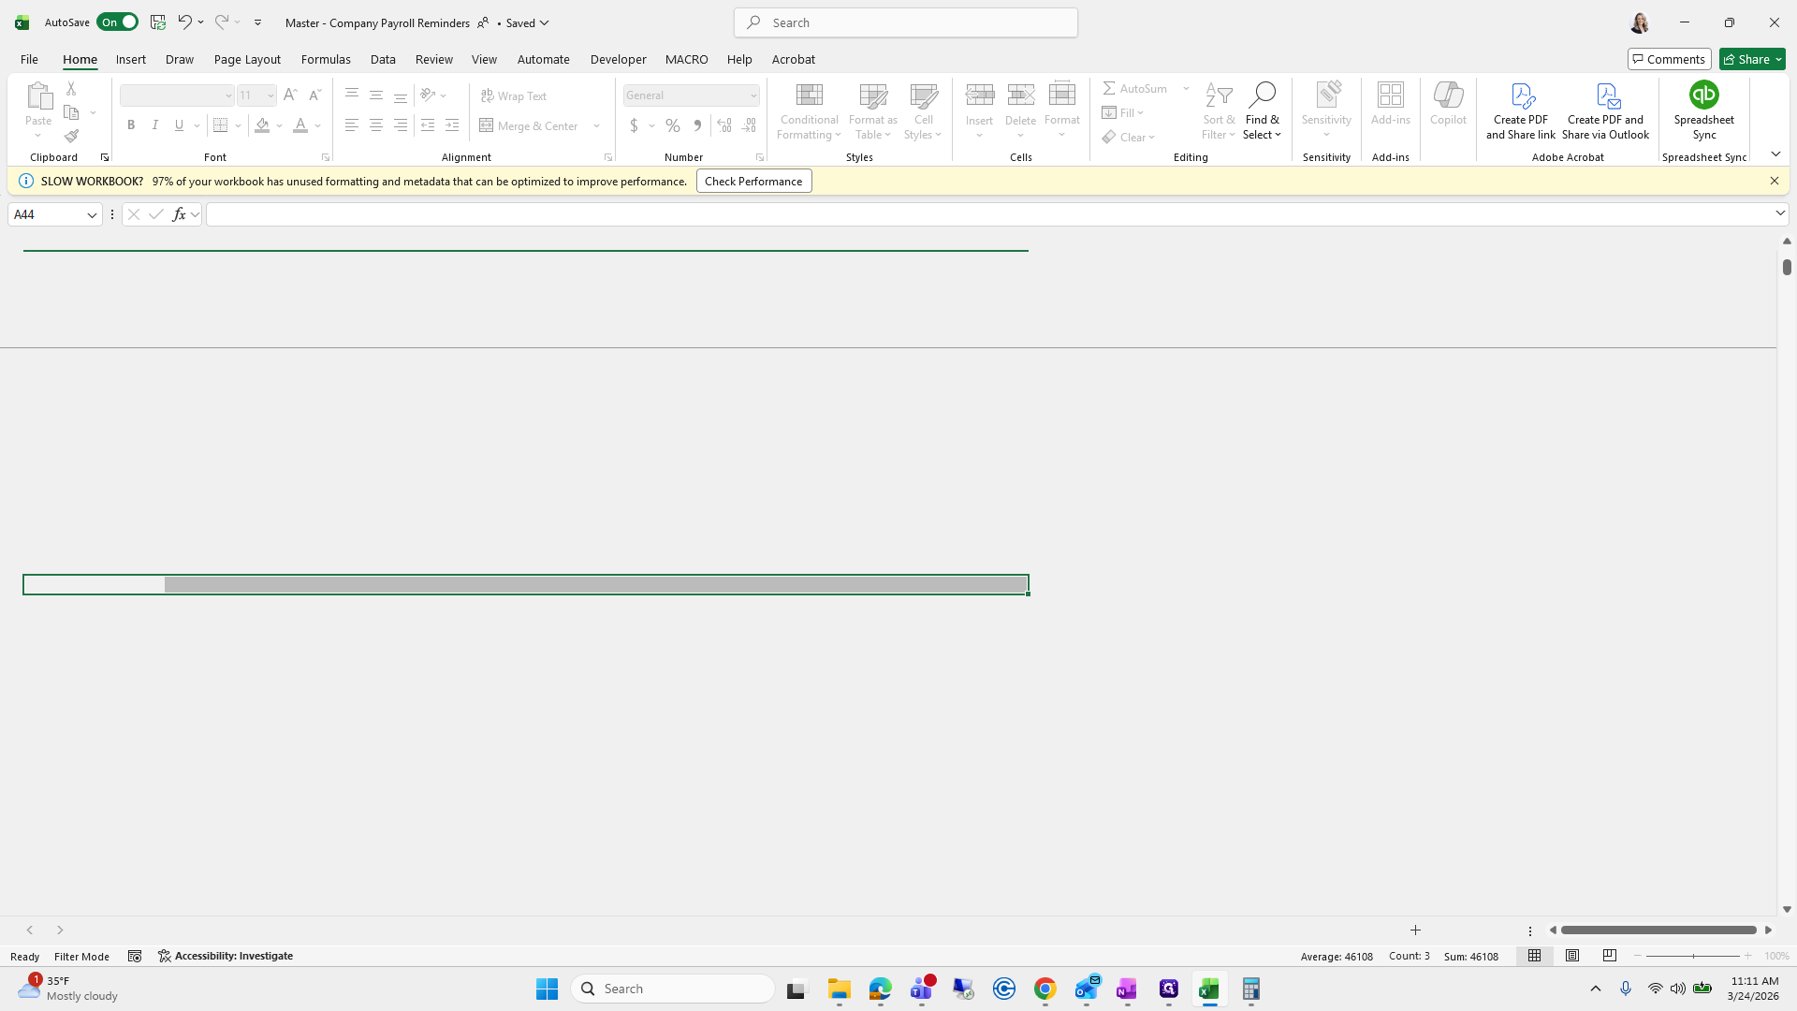Click the zoom slider in status bar

coord(1693,956)
